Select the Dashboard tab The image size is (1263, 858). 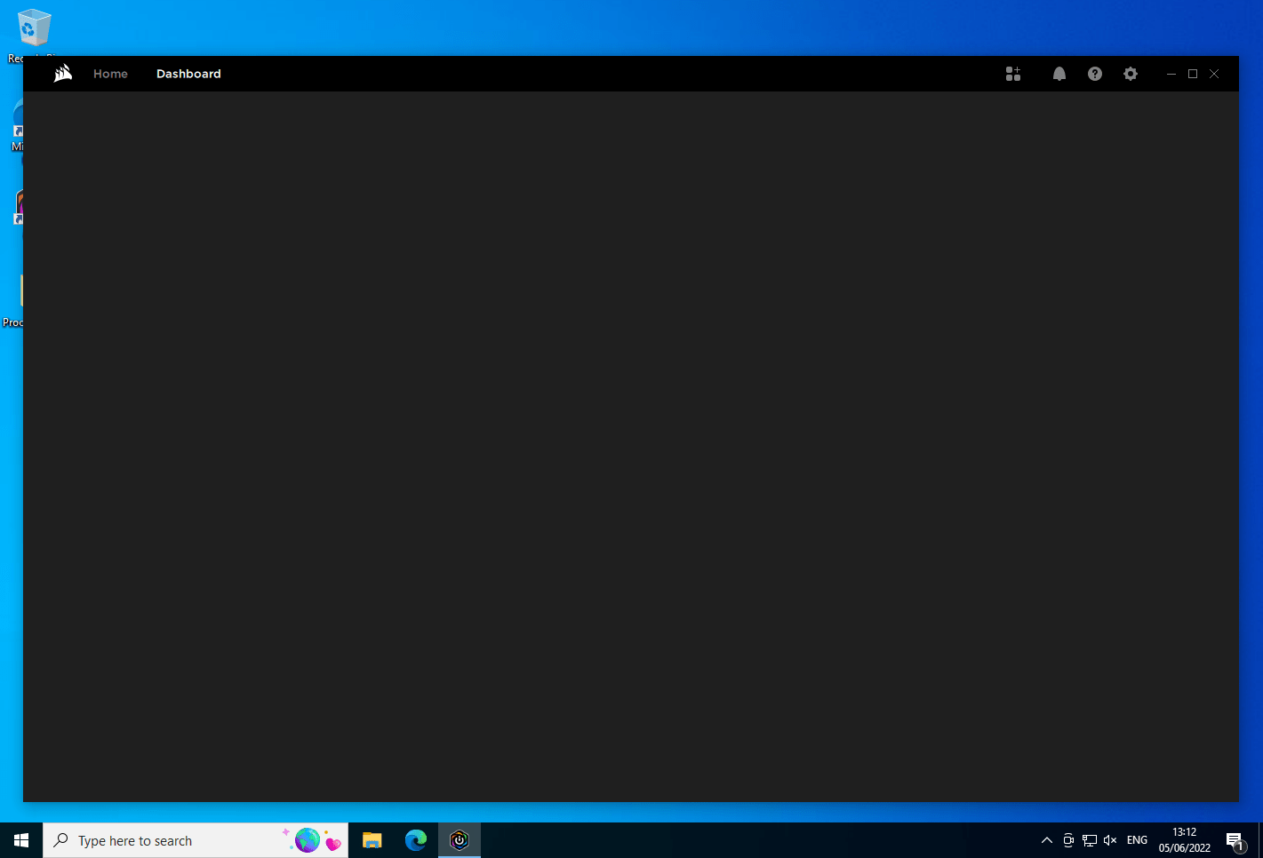click(188, 74)
